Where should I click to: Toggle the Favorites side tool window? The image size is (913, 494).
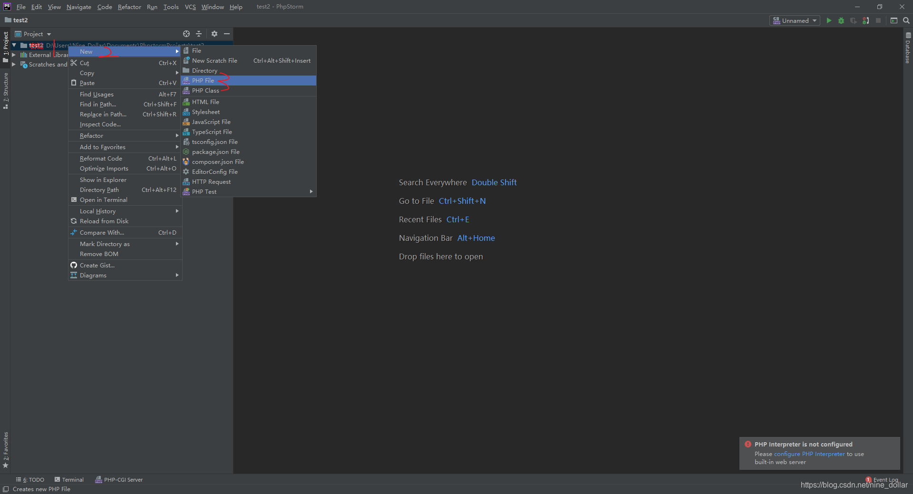6,450
